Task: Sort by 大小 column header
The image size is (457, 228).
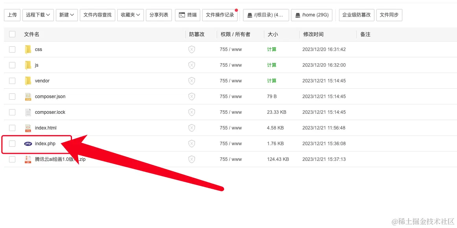Action: pos(273,34)
